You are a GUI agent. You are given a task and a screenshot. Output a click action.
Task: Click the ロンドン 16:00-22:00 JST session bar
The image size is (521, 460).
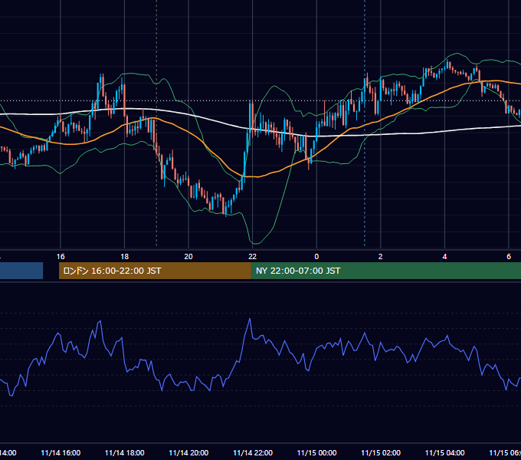(x=155, y=271)
